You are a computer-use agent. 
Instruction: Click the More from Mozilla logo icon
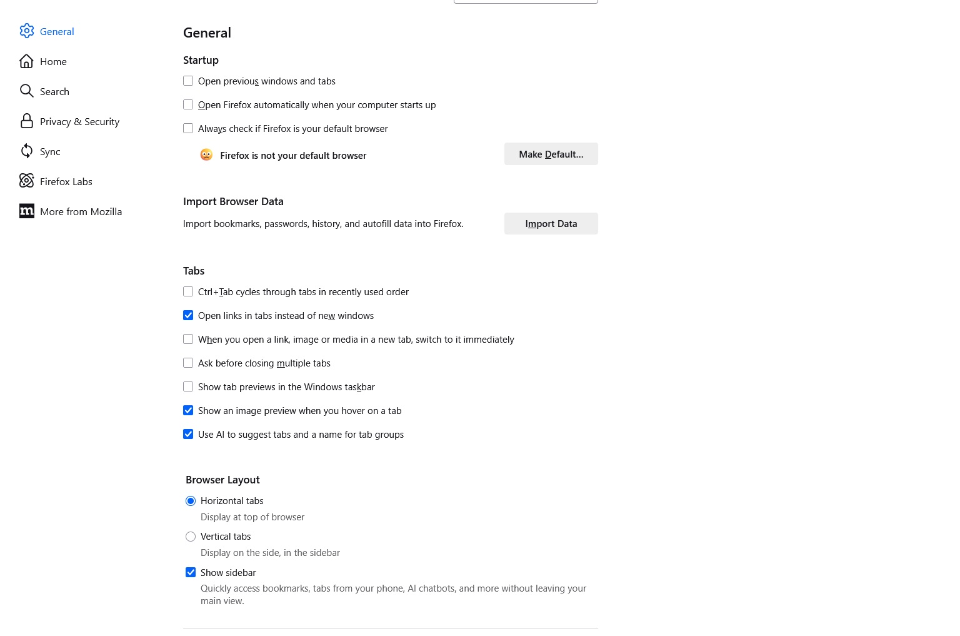coord(26,211)
